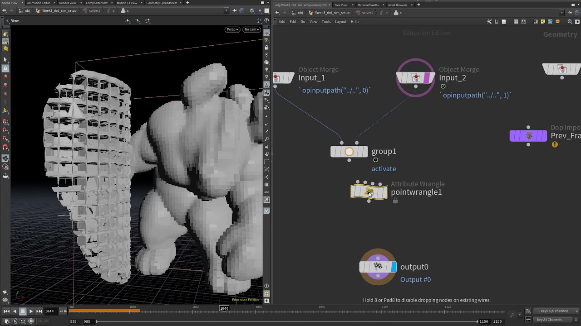Toggle the real-time playback clock button
The image size is (581, 326).
pos(31,321)
